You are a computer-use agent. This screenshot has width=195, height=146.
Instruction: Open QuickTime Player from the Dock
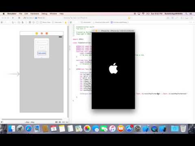tap(154, 129)
